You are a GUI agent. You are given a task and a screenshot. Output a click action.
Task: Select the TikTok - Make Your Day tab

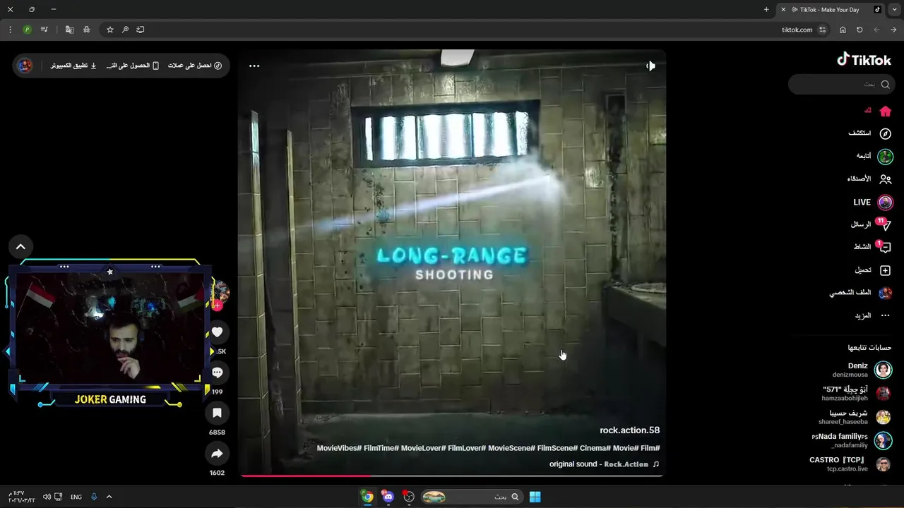click(x=831, y=10)
